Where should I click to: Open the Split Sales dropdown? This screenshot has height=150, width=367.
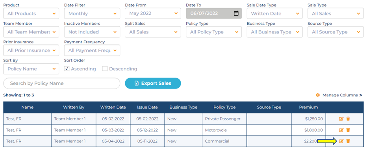(153, 32)
